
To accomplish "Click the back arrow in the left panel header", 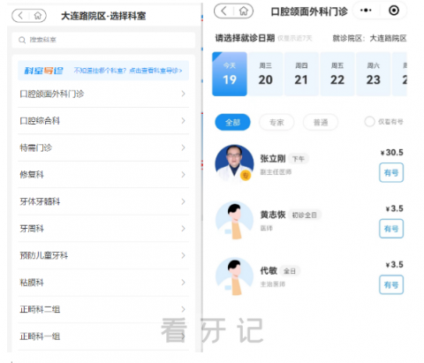I will [20, 15].
